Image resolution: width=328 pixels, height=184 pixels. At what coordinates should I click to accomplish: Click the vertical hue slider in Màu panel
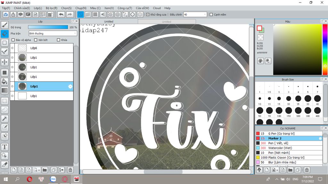(x=325, y=50)
